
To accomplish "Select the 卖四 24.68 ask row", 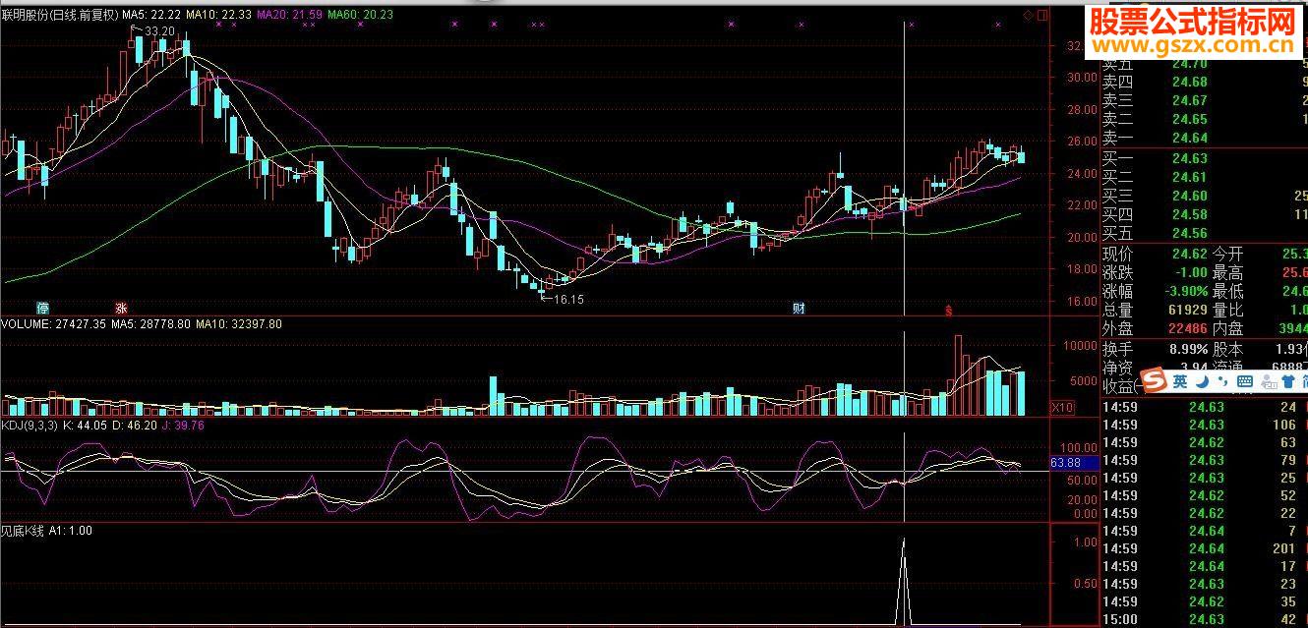I will click(x=1203, y=82).
